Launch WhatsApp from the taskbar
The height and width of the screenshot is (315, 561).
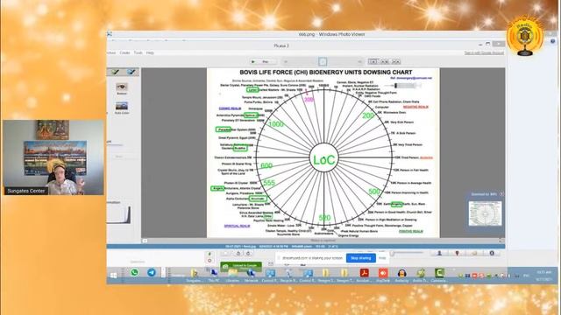click(x=134, y=272)
